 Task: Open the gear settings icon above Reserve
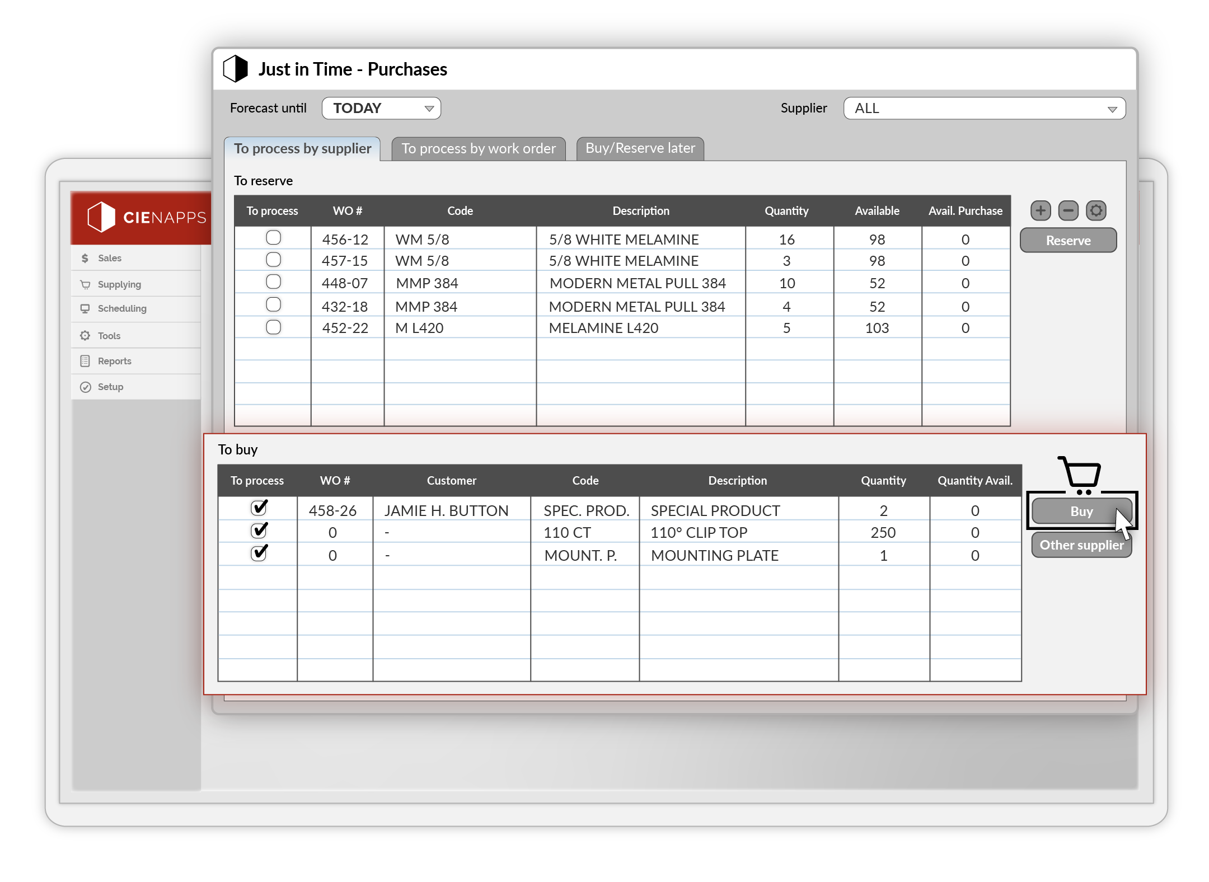point(1096,211)
